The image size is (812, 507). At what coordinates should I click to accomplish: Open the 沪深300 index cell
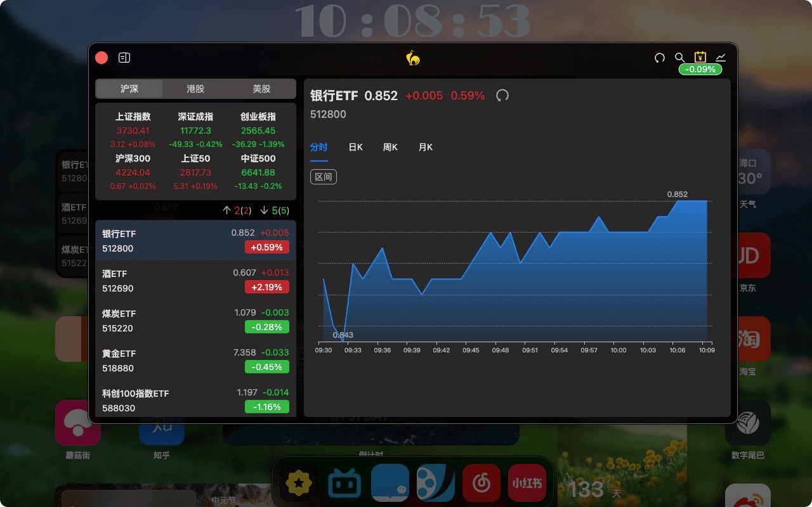tap(133, 172)
